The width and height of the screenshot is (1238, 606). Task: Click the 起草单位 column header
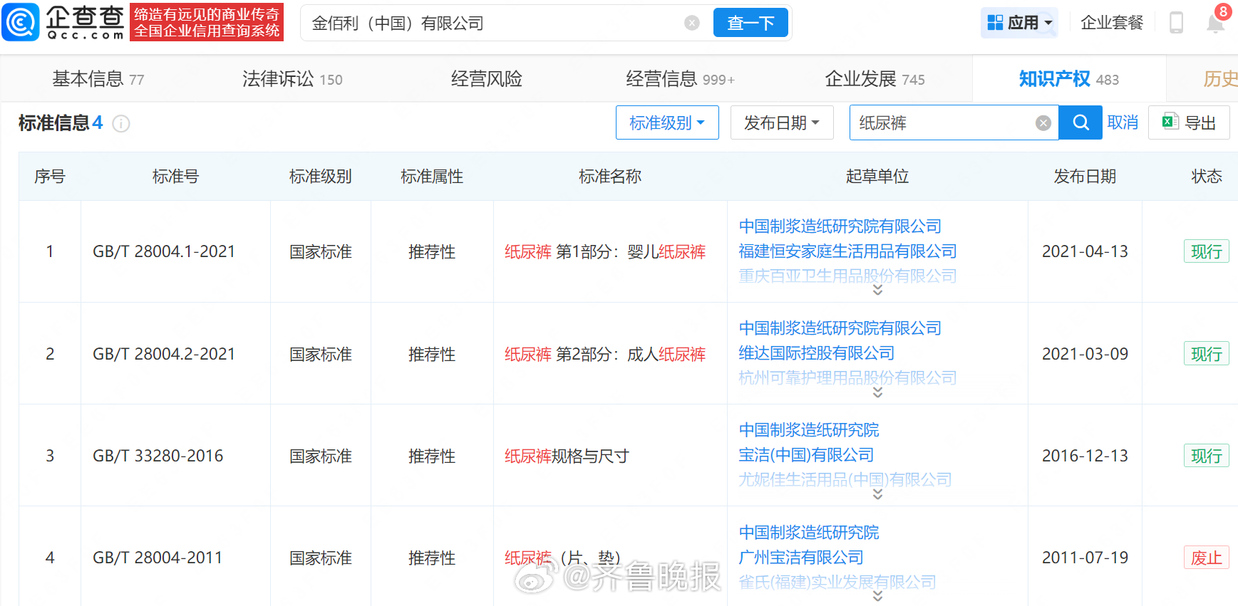[877, 177]
